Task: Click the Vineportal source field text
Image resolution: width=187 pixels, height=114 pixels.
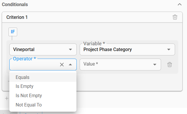Action: coord(24,50)
